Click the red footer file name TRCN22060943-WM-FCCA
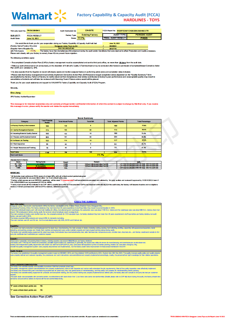Image resolution: width=231 pixels, height=327 pixels. (198, 317)
